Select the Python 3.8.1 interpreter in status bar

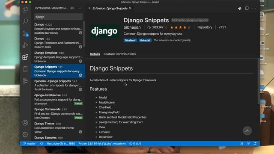tap(102, 144)
